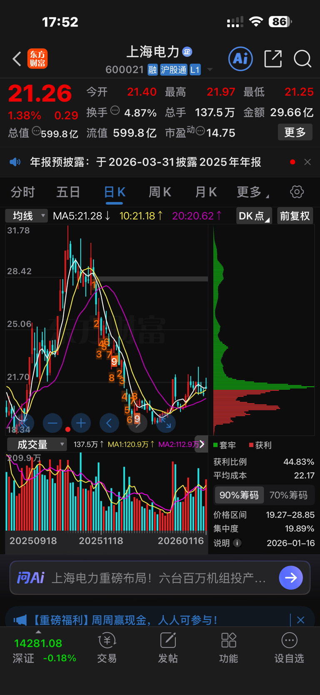Screen dimensions: 320x695
Task: Open chart settings gear icon
Action: click(297, 192)
